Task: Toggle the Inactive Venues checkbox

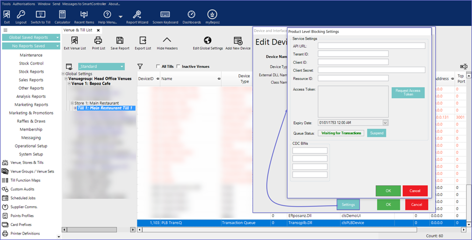Action: (x=178, y=66)
